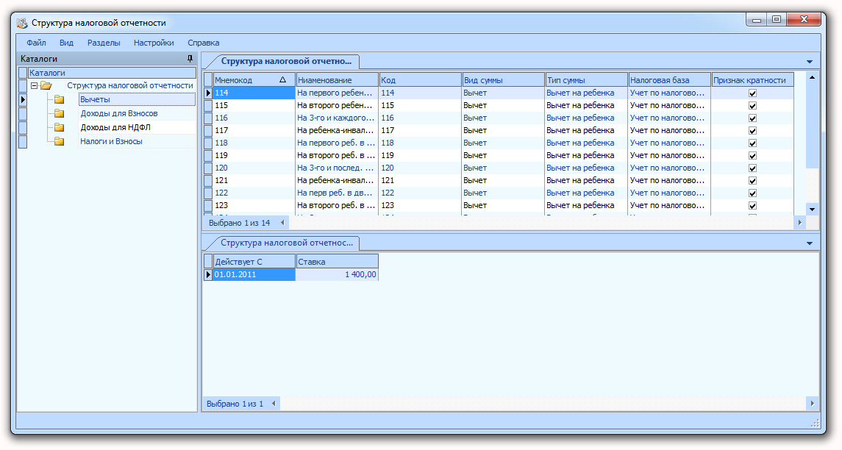Viewport: 842px width, 450px height.
Task: Click the Действует С column header
Action: [254, 262]
